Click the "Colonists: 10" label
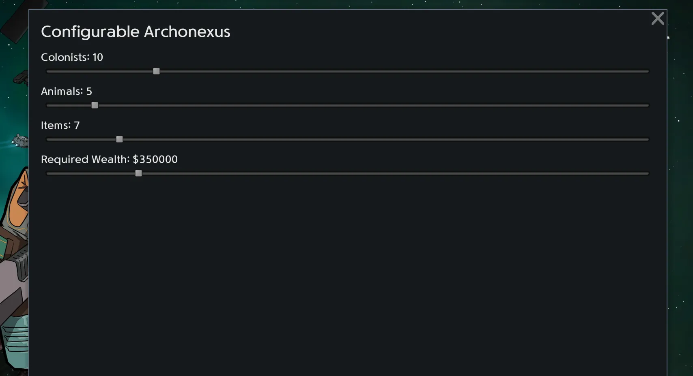693x376 pixels. point(72,57)
